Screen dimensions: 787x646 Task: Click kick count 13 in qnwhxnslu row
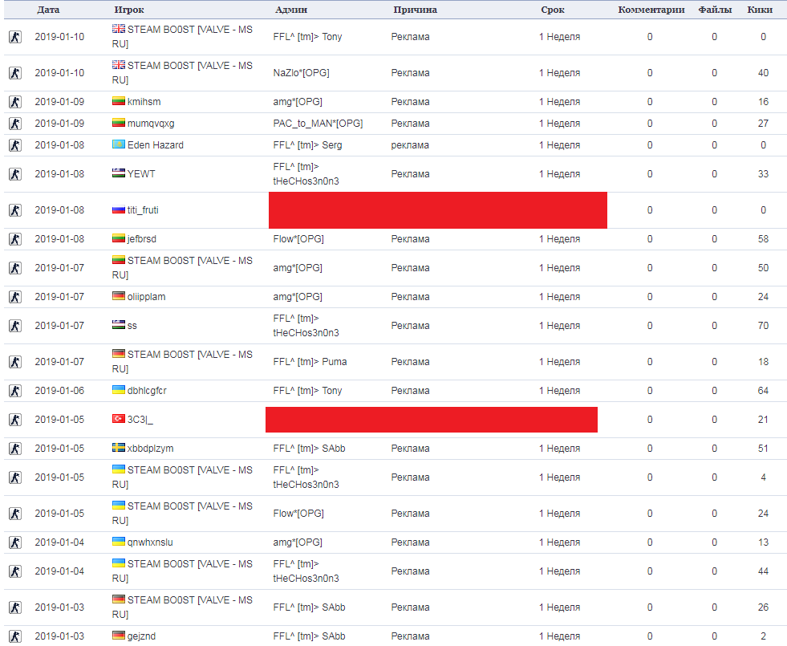pyautogui.click(x=763, y=542)
